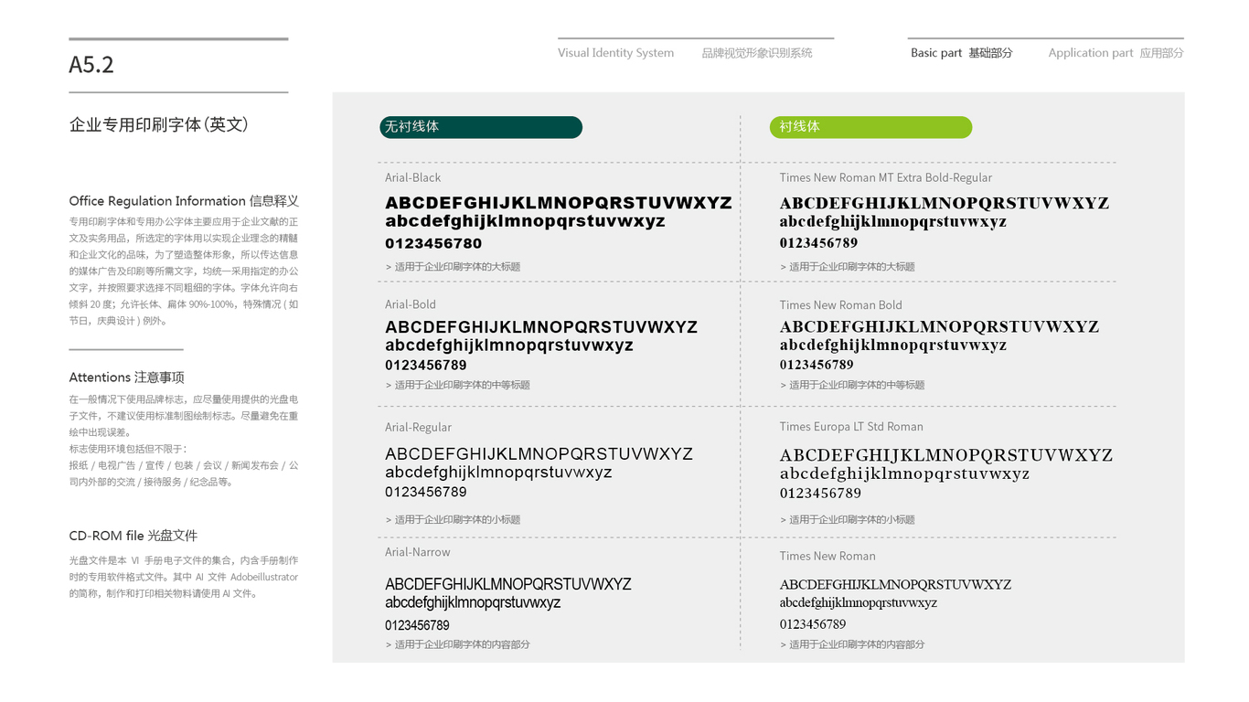
Task: Click the paragraph beginning 在一般情况下使用品牌标志
Action: click(x=184, y=416)
